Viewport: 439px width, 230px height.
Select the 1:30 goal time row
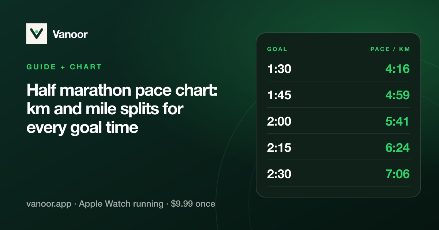(x=338, y=69)
